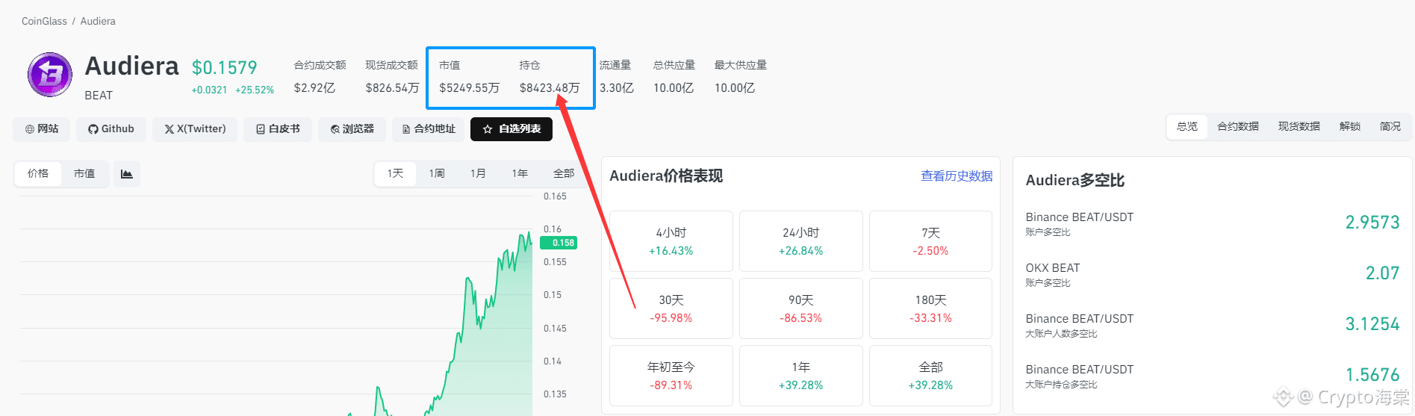The image size is (1415, 416).
Task: Open the X(Twitter) link button
Action: [x=195, y=129]
